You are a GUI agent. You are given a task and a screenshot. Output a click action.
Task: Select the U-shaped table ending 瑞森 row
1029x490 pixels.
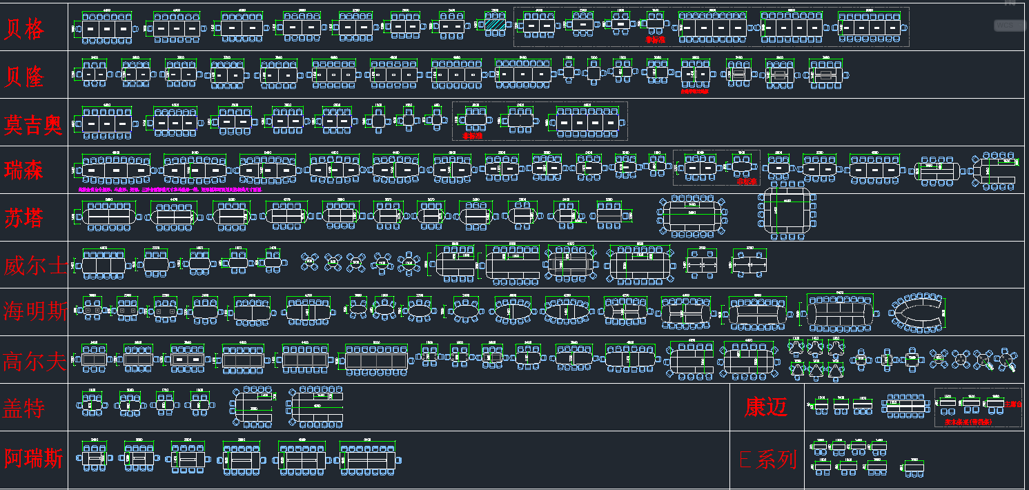click(994, 170)
